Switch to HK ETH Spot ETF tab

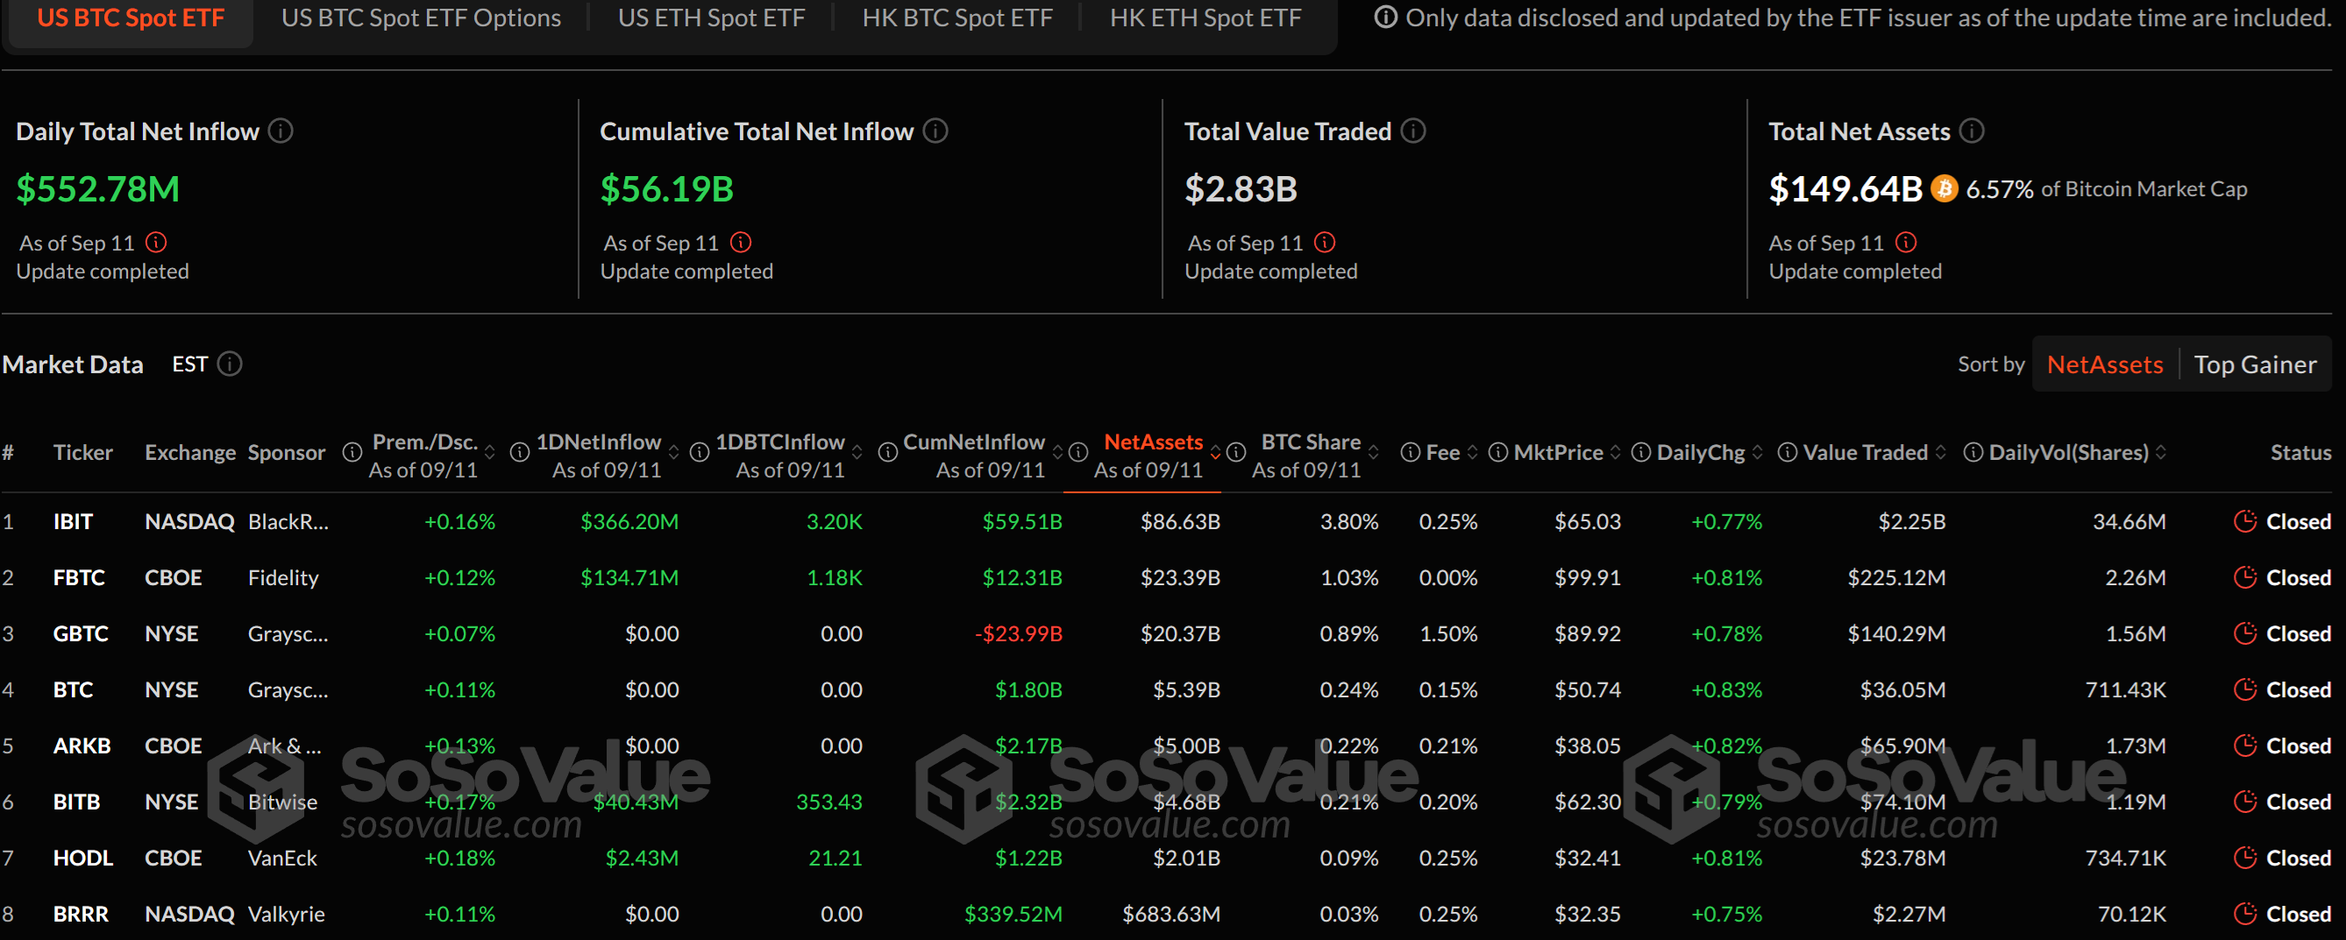coord(1205,18)
